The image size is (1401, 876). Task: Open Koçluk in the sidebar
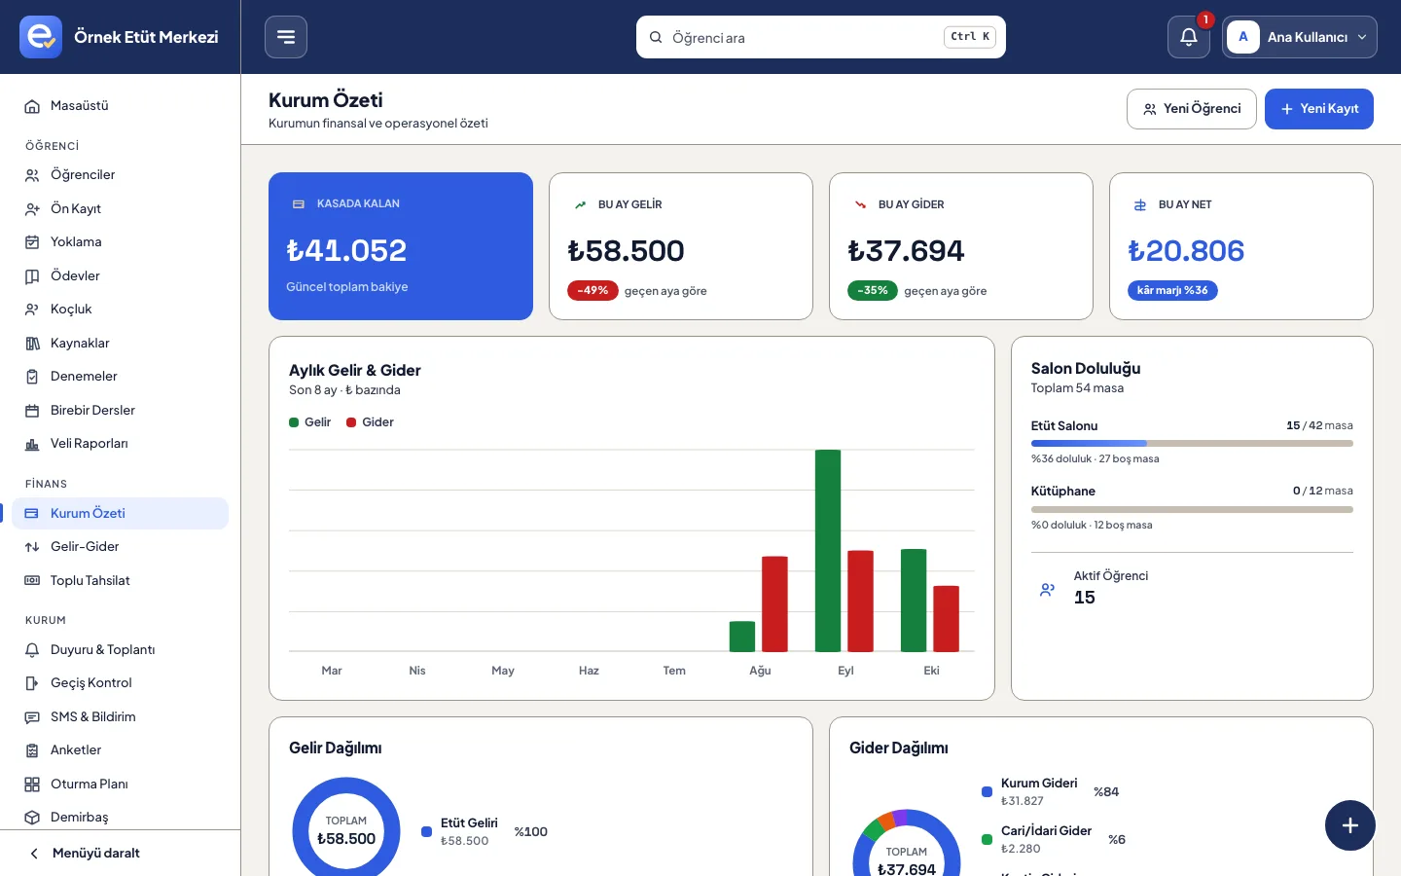(121, 310)
